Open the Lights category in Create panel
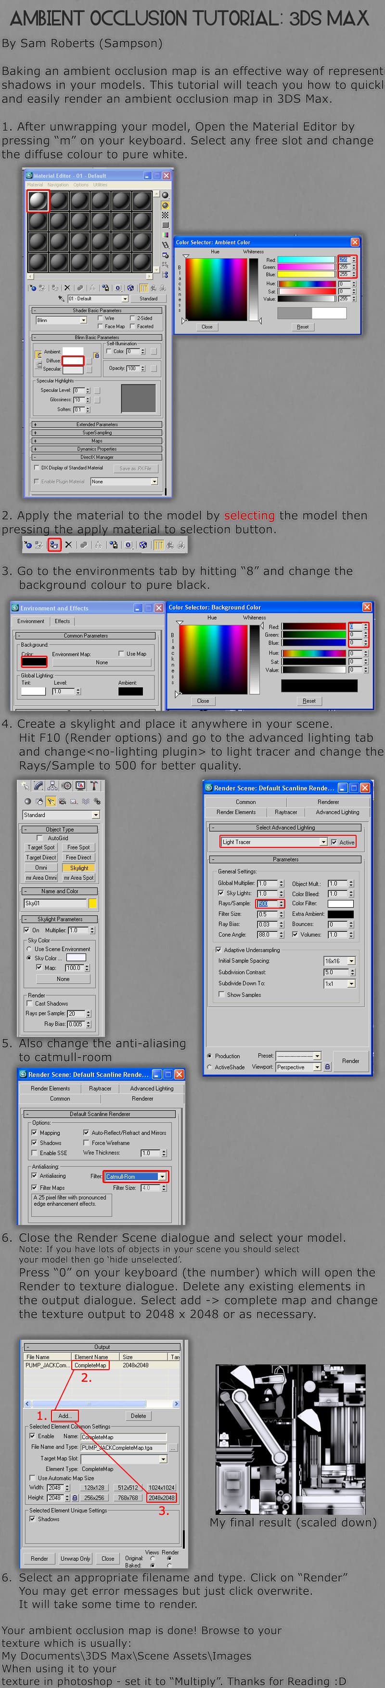This screenshot has height=1688, width=385. 51,801
